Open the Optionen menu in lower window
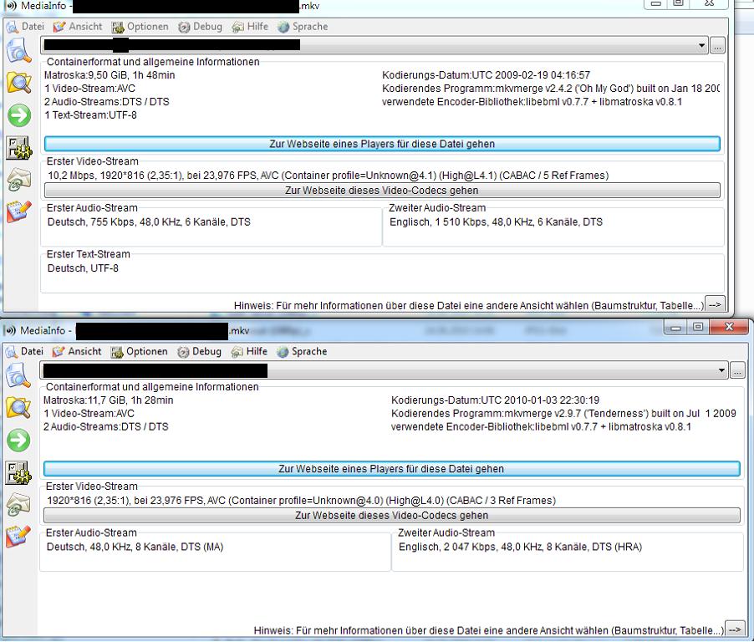 140,352
